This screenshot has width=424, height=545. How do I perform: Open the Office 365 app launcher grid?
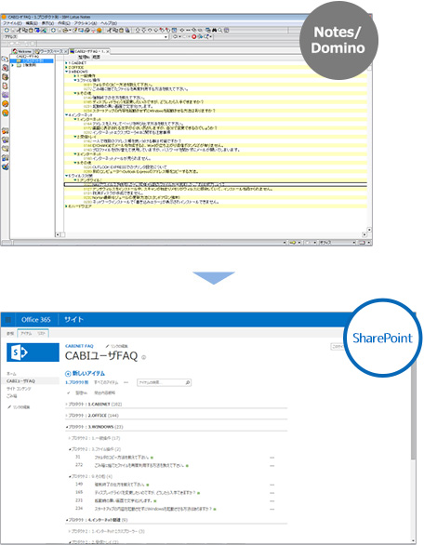pos(8,320)
